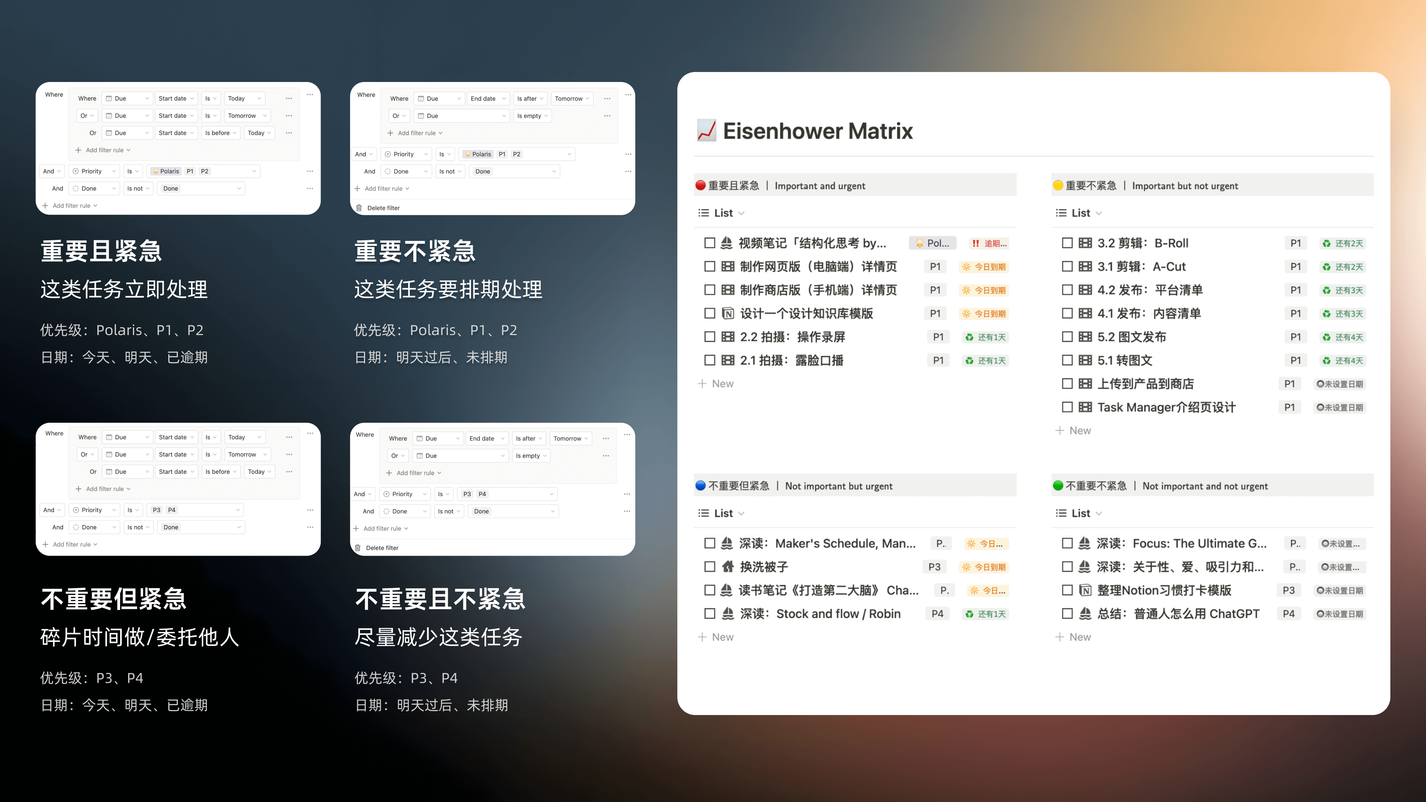The width and height of the screenshot is (1426, 802).
Task: Click the chart icon beside Eisenhower Matrix title
Action: tap(707, 131)
